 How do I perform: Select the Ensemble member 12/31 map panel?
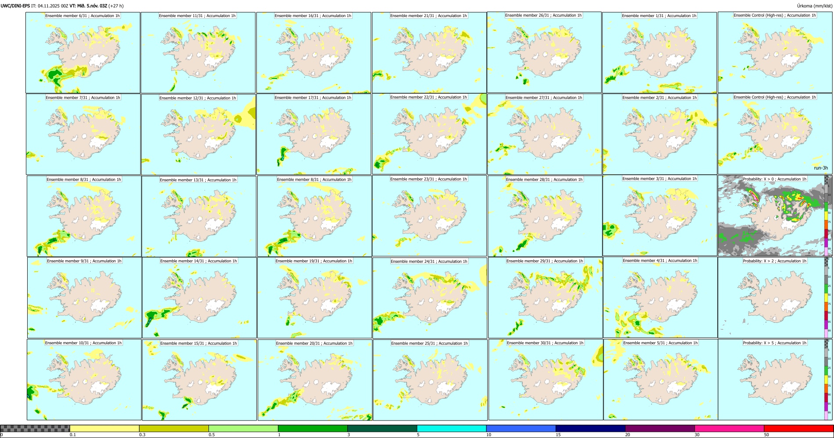pyautogui.click(x=198, y=134)
